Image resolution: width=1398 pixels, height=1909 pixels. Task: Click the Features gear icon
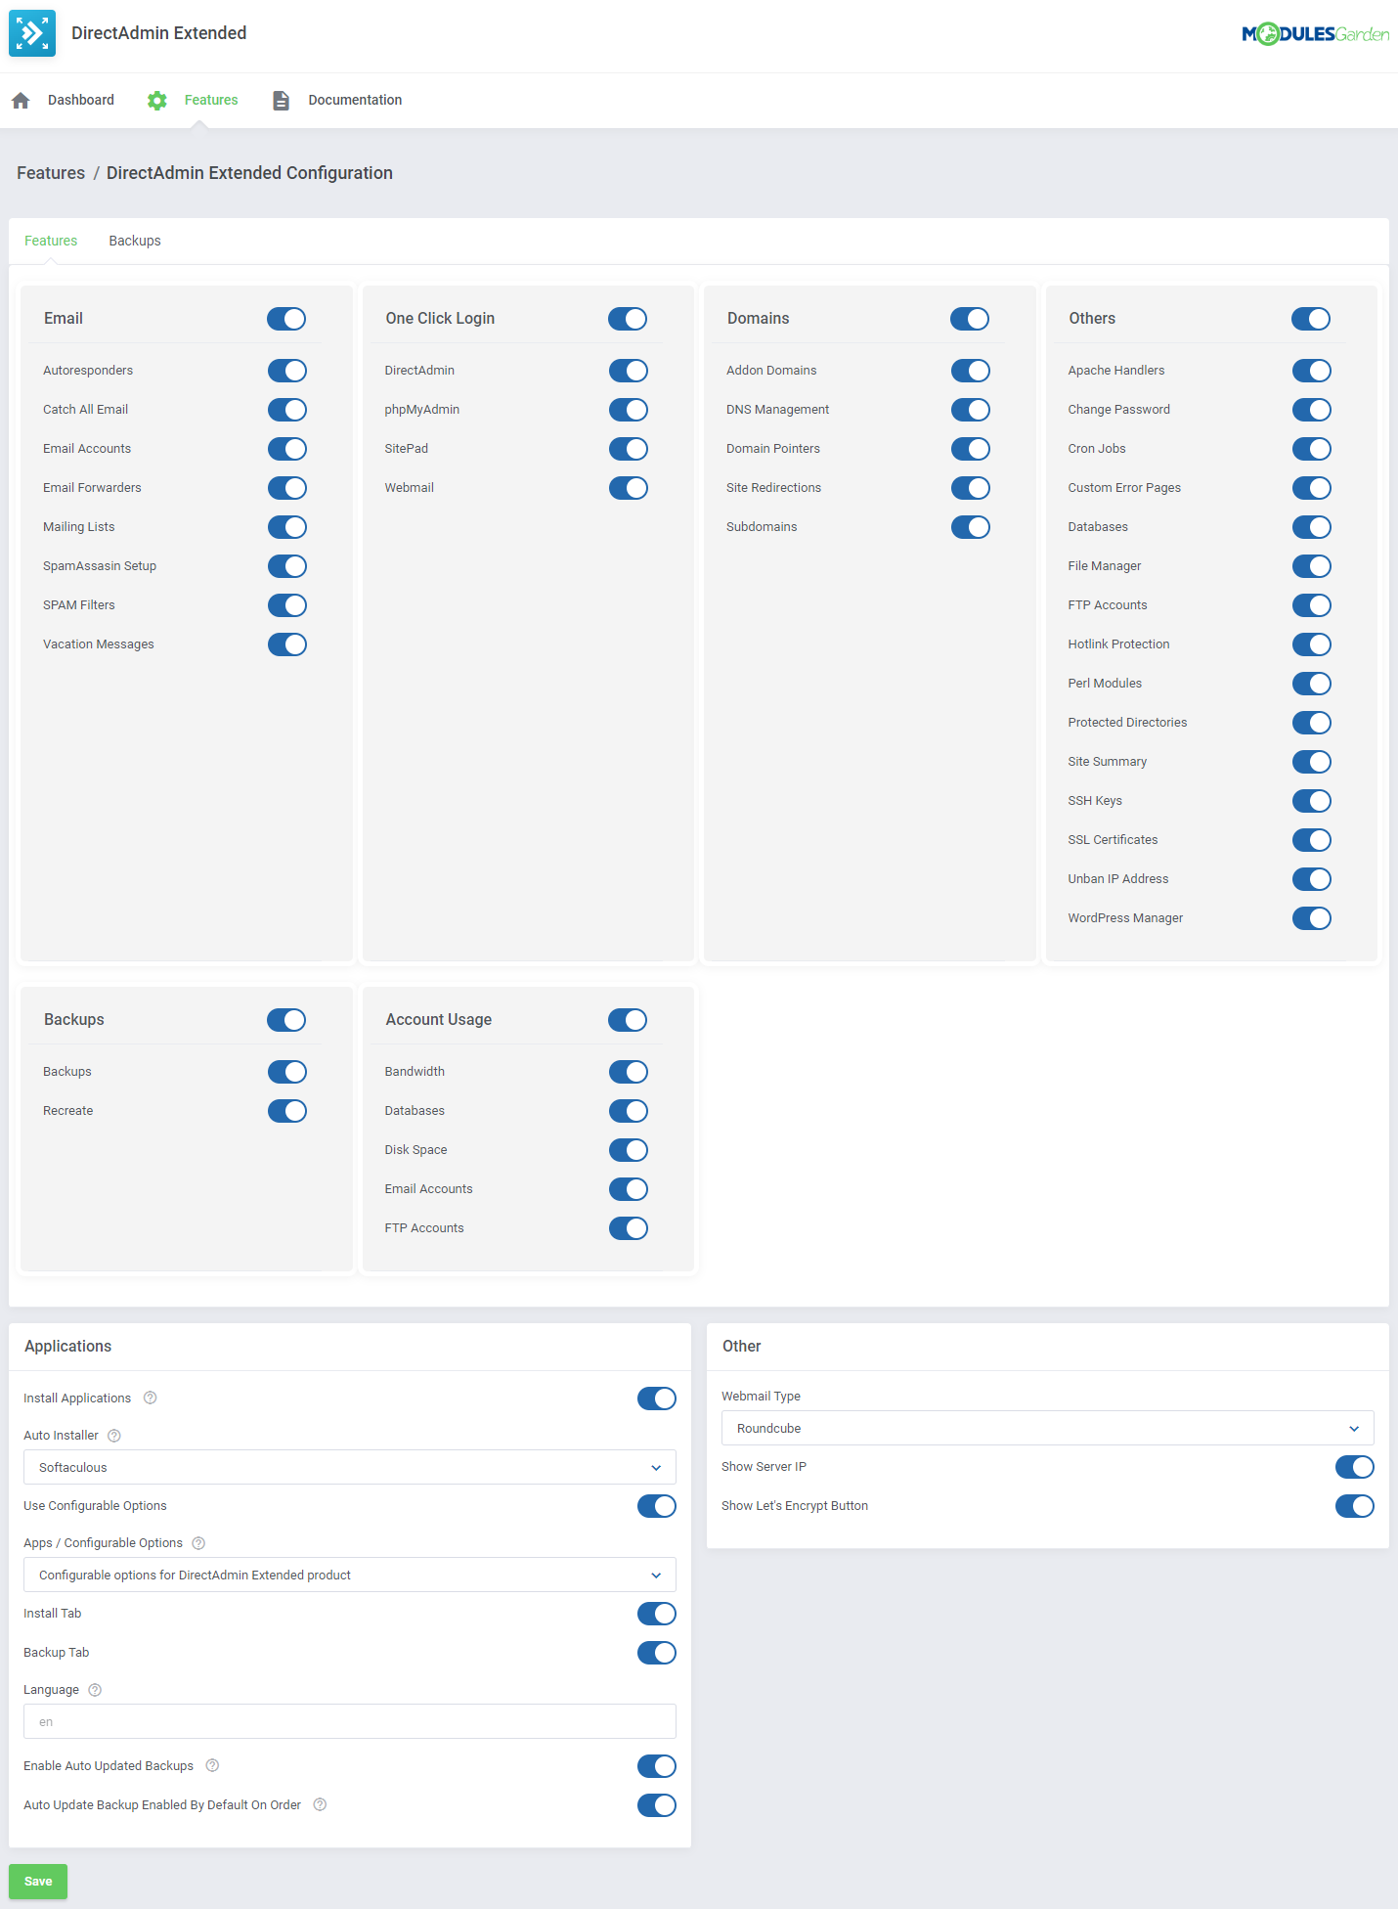coord(157,101)
